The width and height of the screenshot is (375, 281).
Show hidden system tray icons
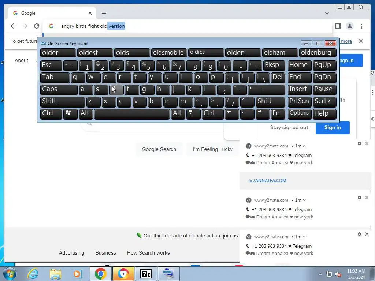[320, 274]
